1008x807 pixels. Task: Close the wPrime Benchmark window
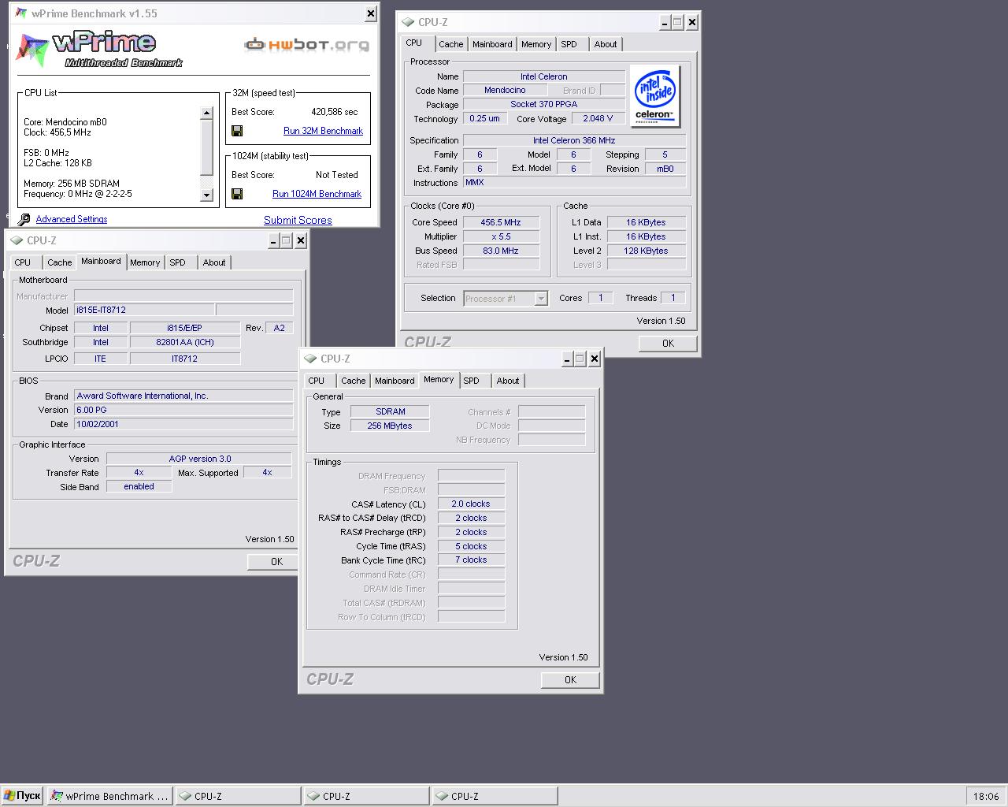(371, 13)
